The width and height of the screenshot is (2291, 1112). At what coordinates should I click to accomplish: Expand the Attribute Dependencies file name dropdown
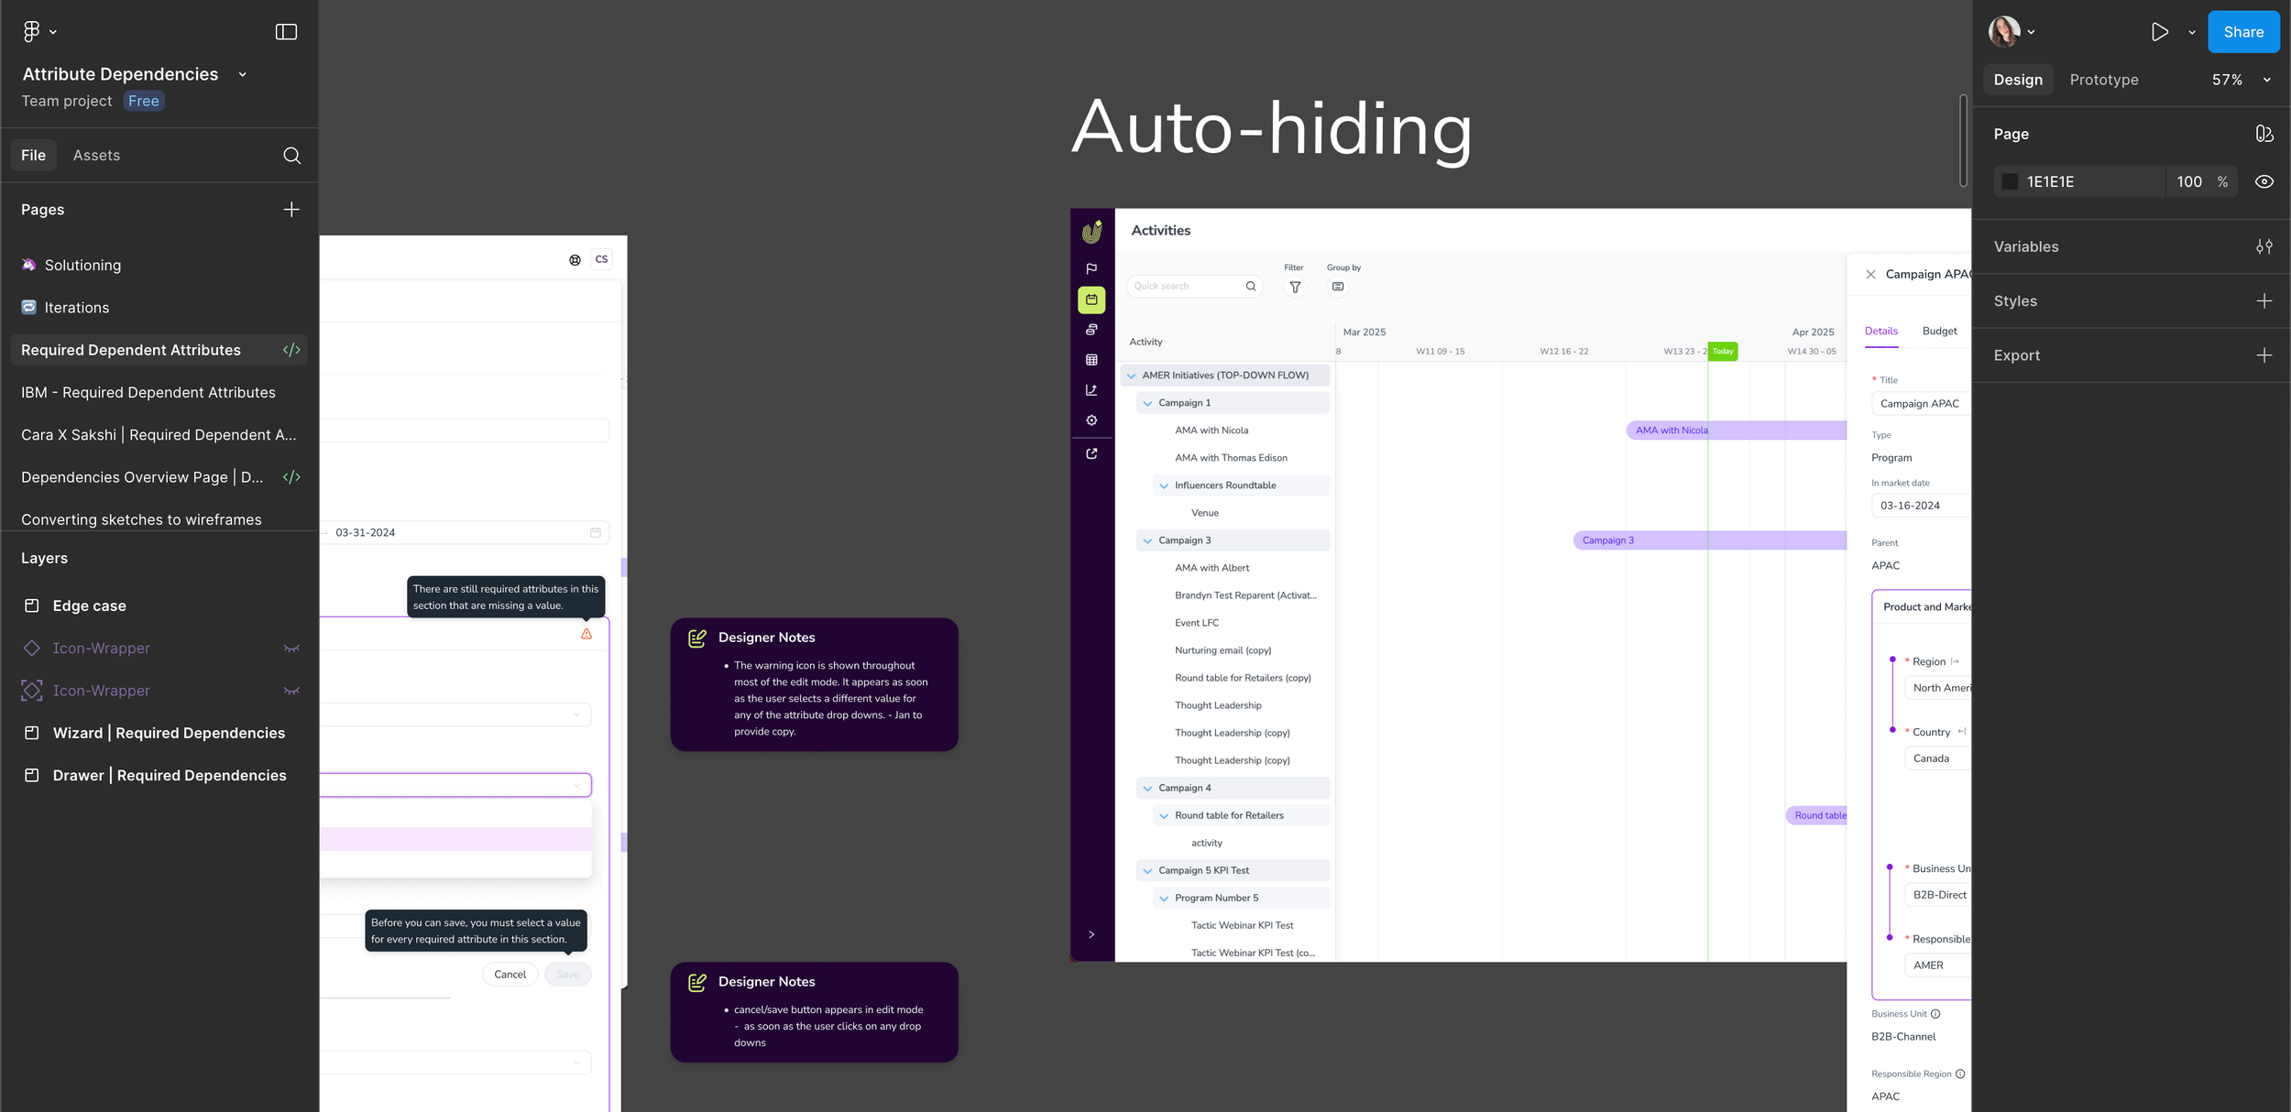[243, 75]
